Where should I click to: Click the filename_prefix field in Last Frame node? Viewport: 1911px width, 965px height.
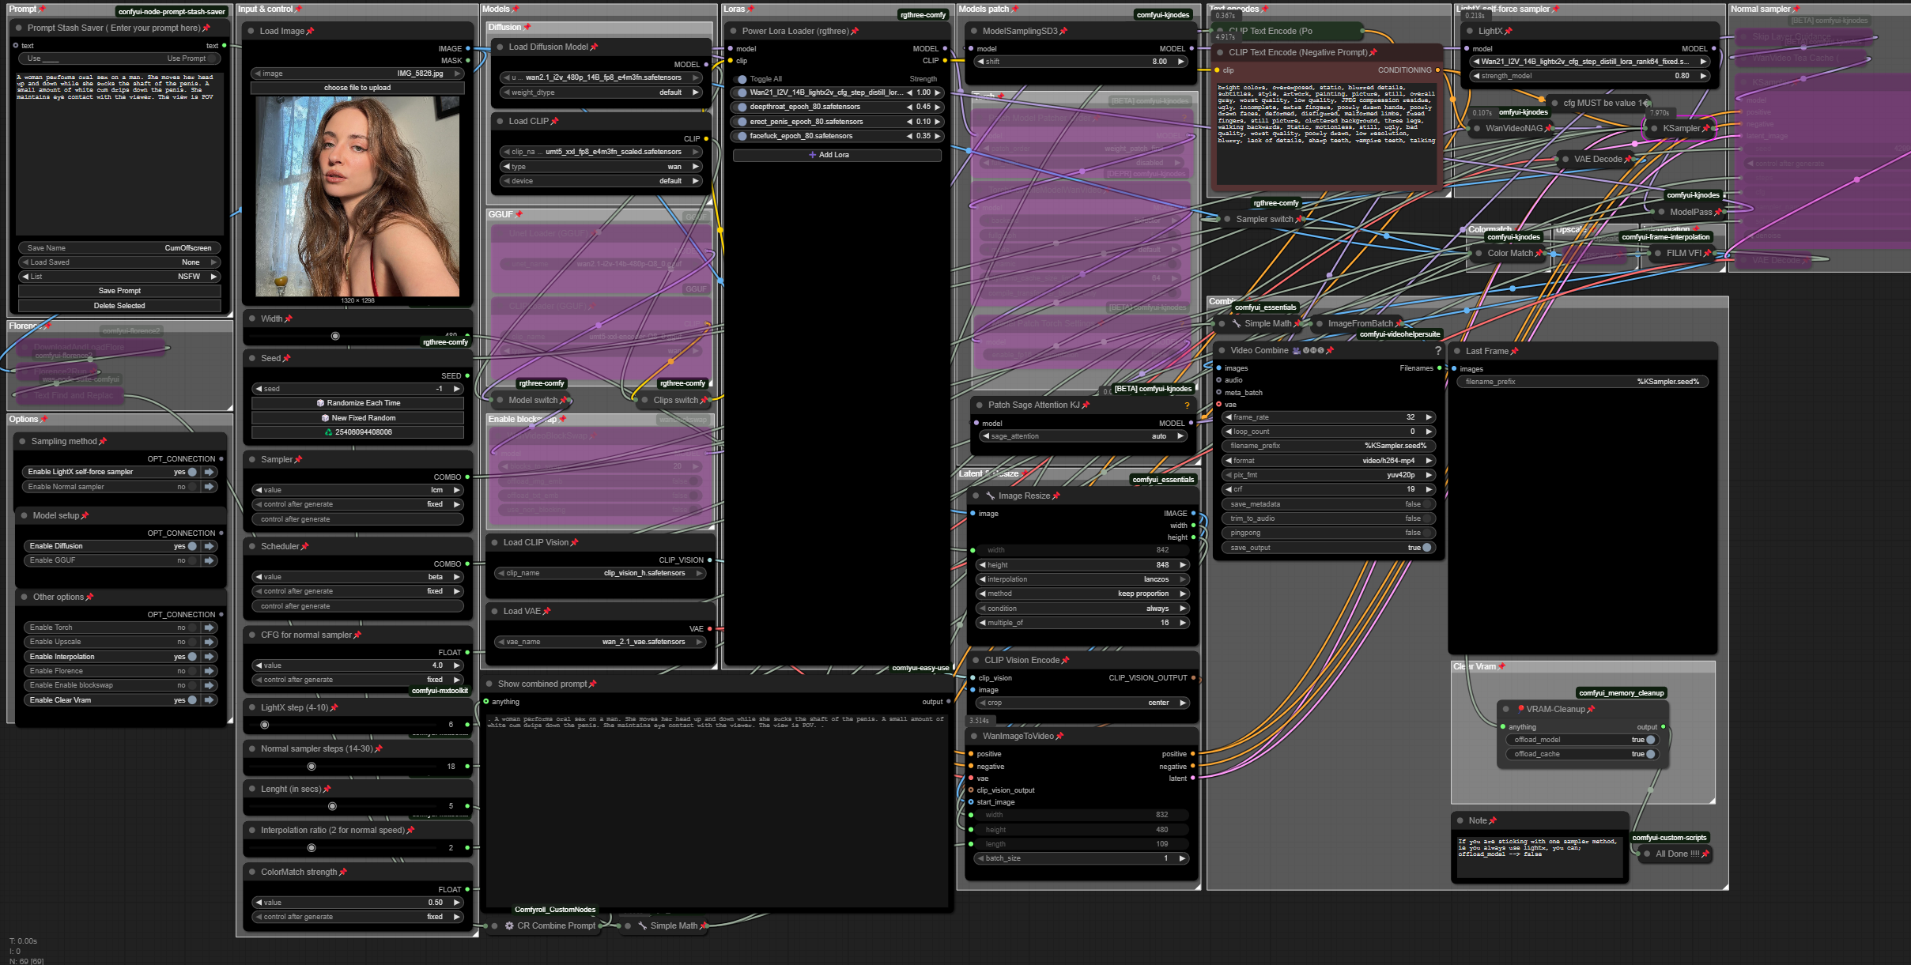point(1582,382)
